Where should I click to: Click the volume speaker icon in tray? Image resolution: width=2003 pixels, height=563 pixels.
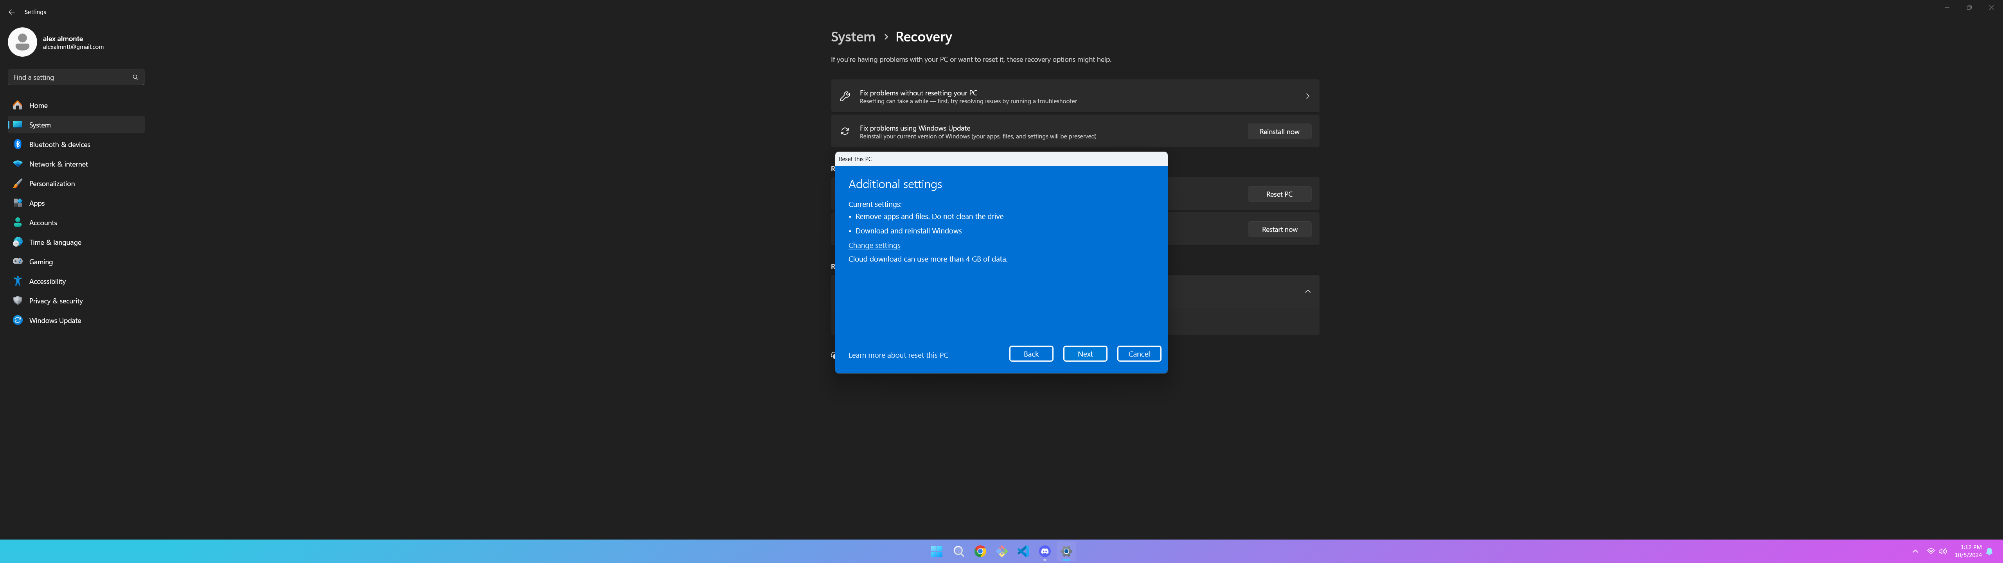[x=1942, y=551]
